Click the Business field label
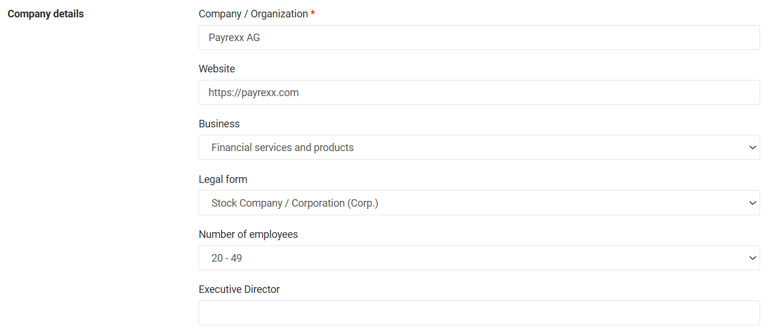The image size is (770, 334). point(219,124)
